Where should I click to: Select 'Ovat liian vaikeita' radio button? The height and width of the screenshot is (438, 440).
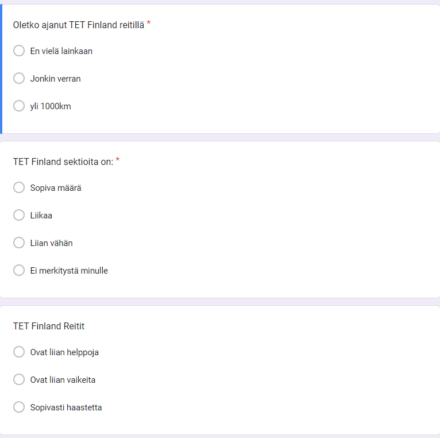coord(19,380)
